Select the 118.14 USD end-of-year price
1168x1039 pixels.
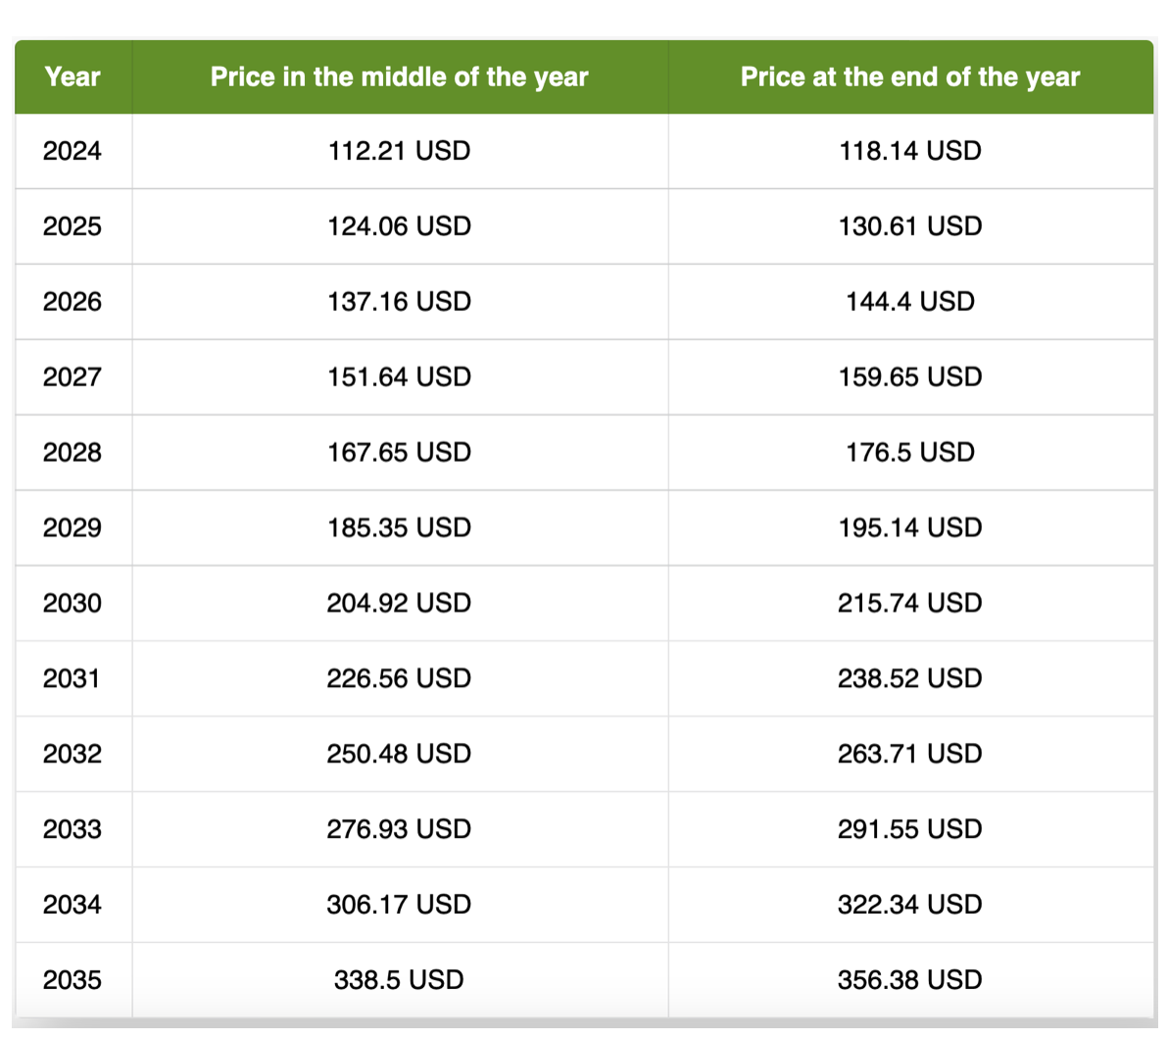tap(909, 151)
